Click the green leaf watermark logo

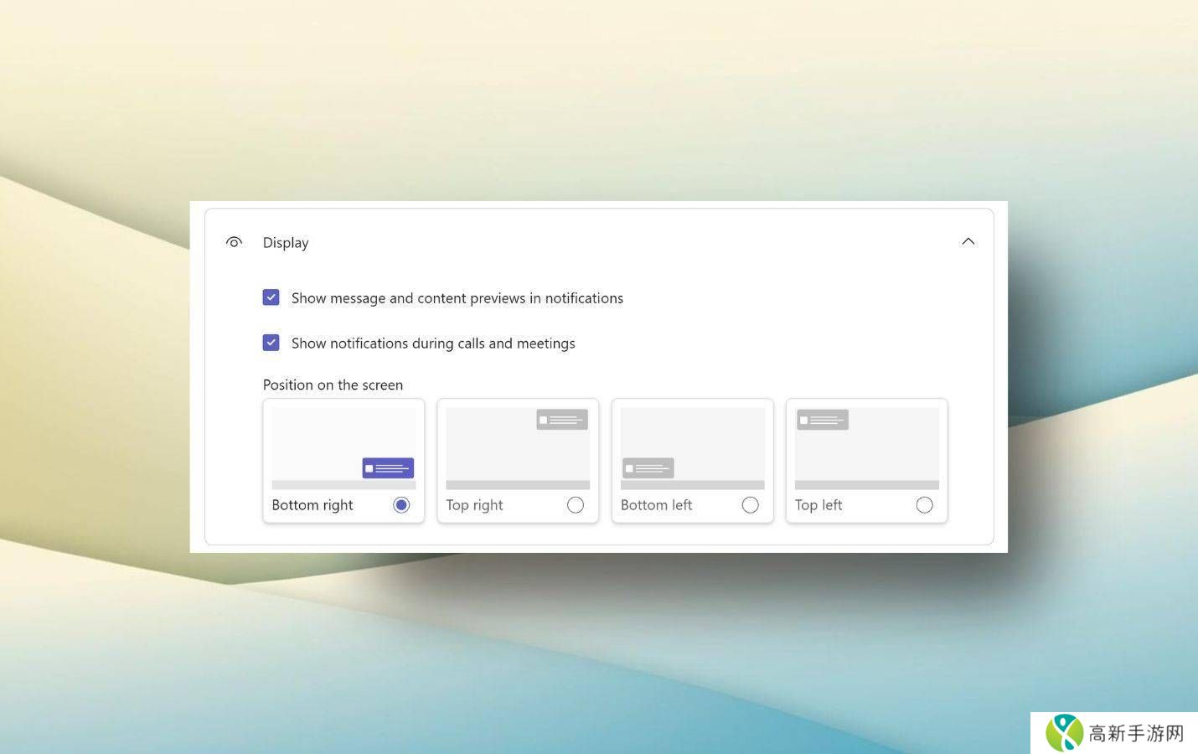[1064, 733]
